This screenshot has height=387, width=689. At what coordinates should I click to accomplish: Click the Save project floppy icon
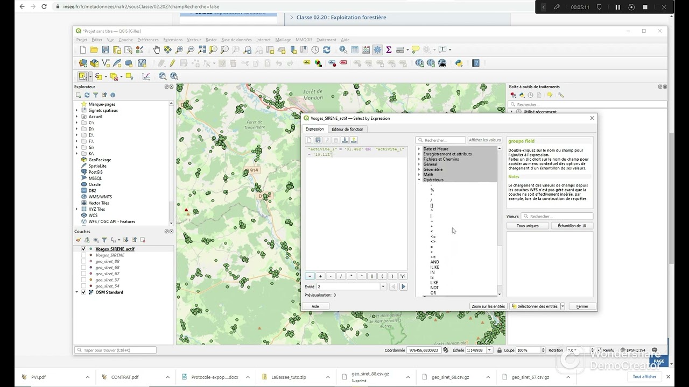click(x=106, y=50)
